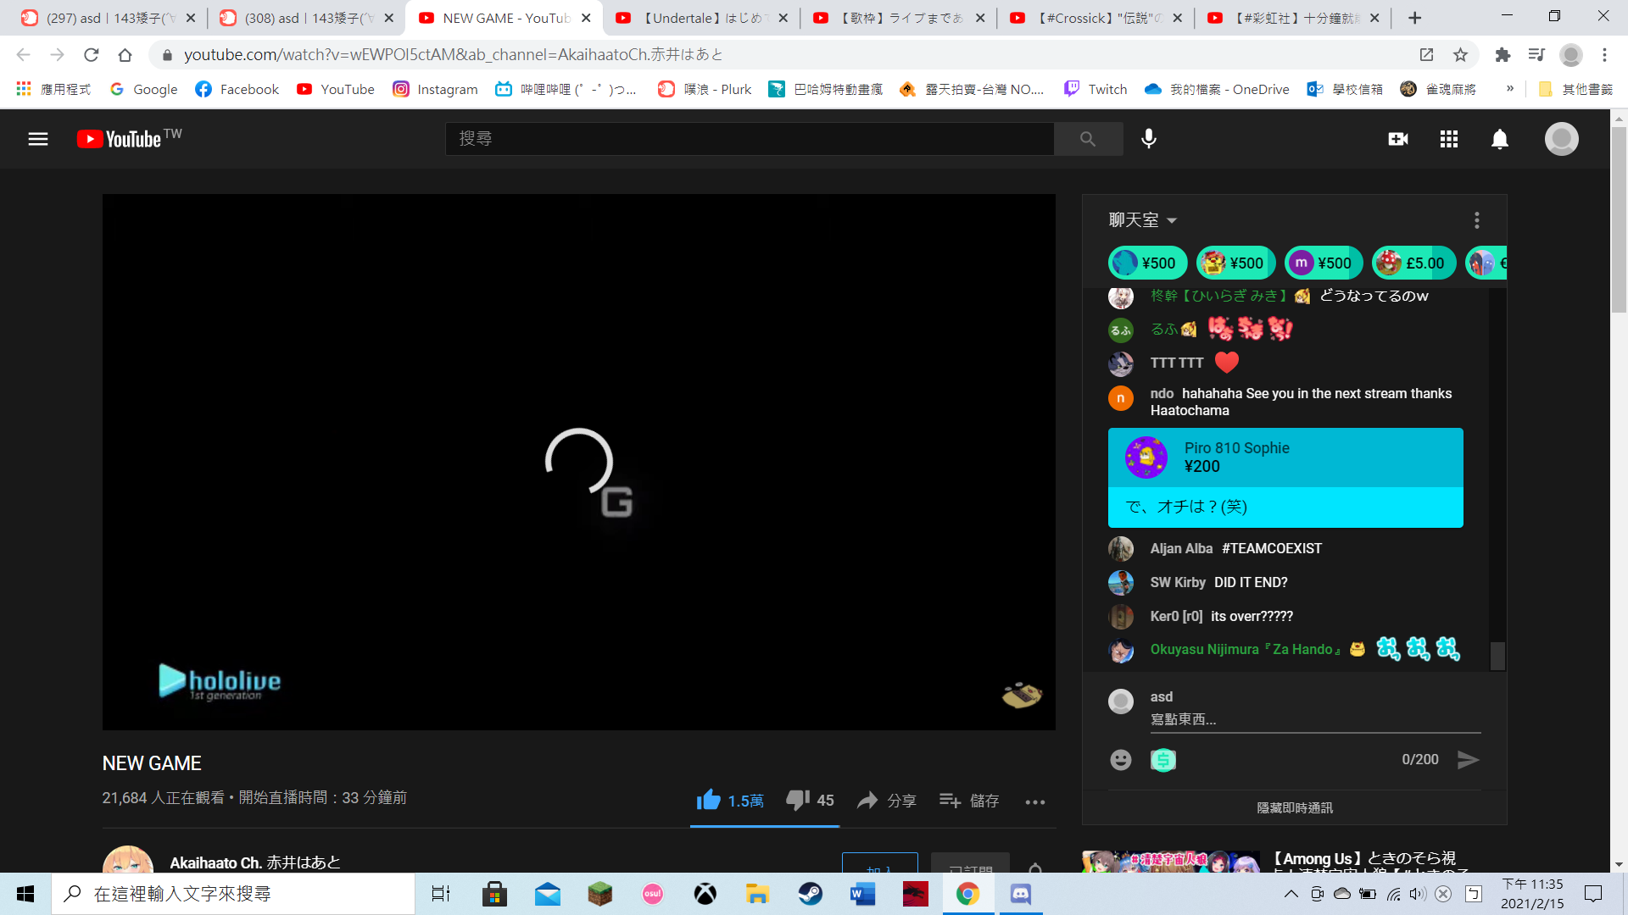This screenshot has width=1628, height=915.
Task: Open Steam from the taskbar
Action: (810, 894)
